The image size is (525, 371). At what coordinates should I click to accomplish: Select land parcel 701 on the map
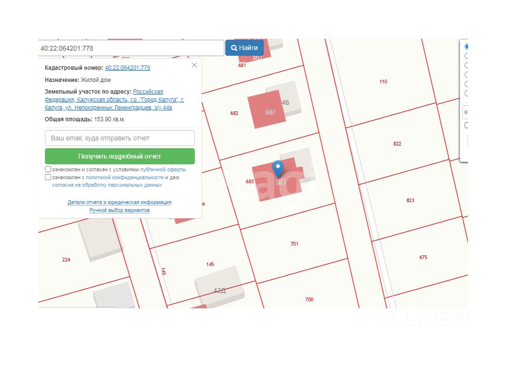[x=294, y=244]
